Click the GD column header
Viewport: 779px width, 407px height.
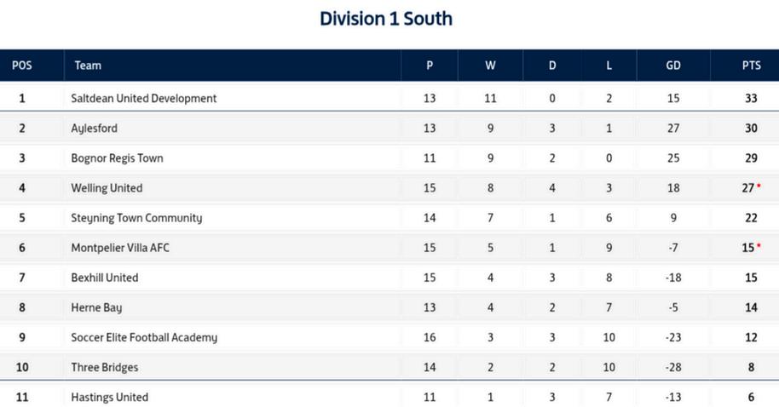click(x=672, y=66)
